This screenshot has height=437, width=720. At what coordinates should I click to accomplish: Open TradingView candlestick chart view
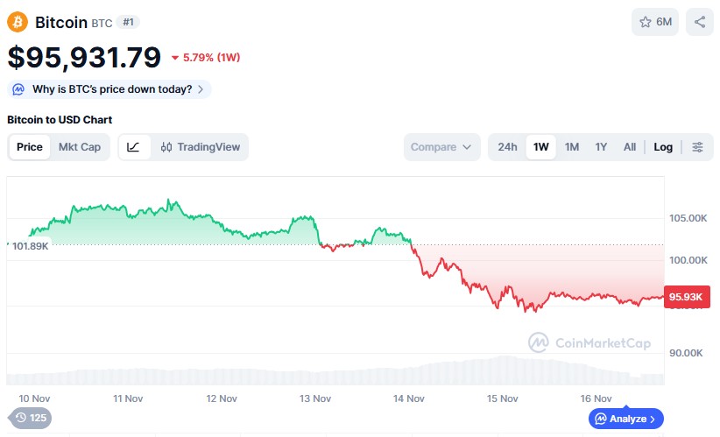click(x=200, y=147)
